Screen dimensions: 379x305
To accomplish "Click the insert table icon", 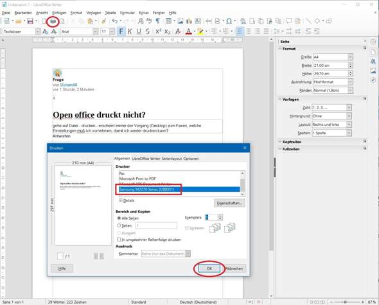I will (168, 21).
